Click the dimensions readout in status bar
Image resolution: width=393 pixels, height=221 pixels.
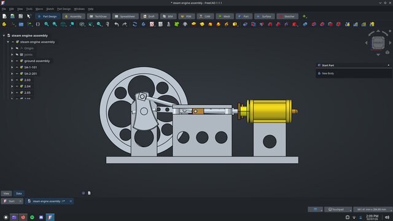[372, 209]
